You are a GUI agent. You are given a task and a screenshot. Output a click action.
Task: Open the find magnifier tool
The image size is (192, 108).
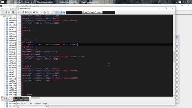tap(52, 12)
